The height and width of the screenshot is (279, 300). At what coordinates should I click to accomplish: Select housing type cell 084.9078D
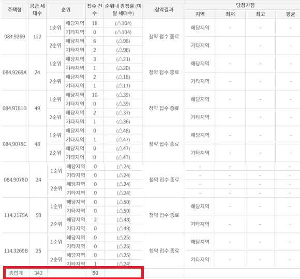pyautogui.click(x=16, y=180)
